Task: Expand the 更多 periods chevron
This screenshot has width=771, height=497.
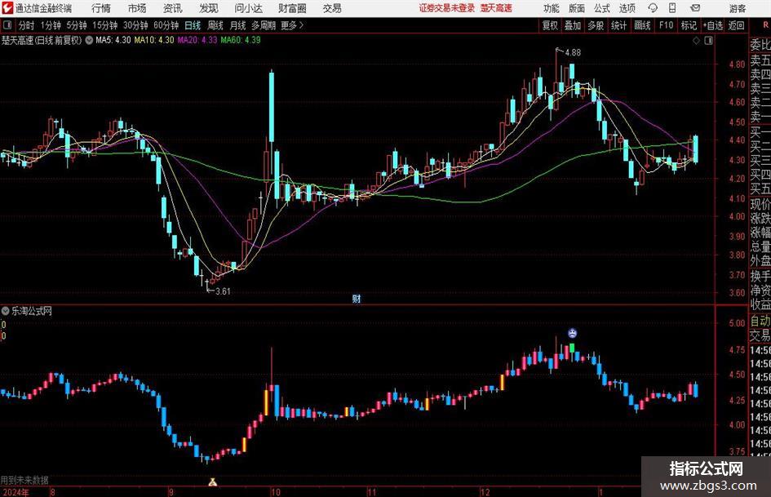Action: [301, 25]
